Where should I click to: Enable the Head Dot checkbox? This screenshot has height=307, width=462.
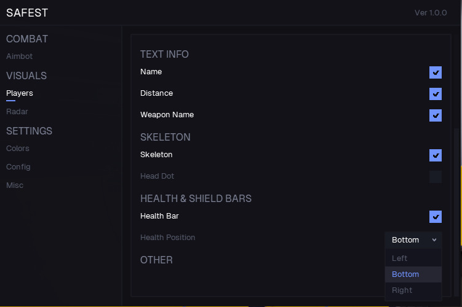[436, 177]
